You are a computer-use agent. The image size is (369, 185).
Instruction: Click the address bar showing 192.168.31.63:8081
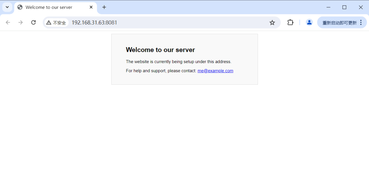[162, 22]
